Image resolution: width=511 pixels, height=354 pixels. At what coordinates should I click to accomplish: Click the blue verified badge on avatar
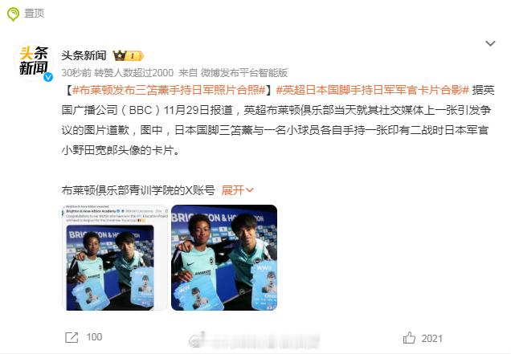(x=48, y=77)
